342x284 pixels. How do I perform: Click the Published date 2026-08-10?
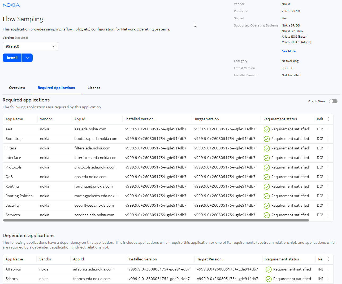(x=291, y=11)
